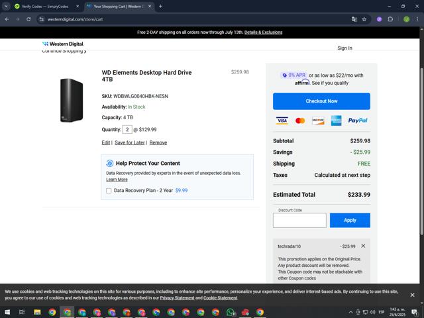
Task: Dismiss the cookie notice banner
Action: tap(412, 295)
